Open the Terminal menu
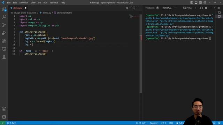The image size is (223, 125). (54, 2)
